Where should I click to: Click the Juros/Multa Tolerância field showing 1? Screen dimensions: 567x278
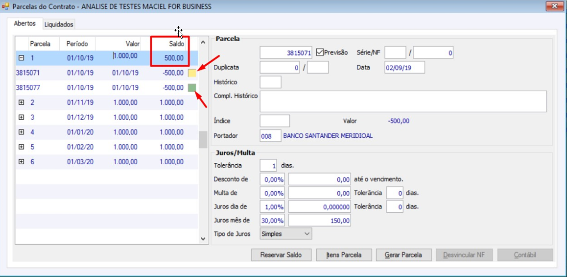click(269, 165)
